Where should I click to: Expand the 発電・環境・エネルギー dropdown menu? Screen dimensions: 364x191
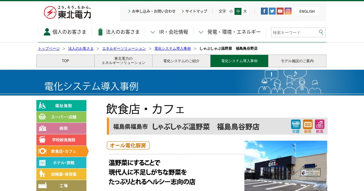click(230, 32)
